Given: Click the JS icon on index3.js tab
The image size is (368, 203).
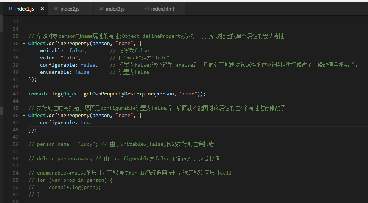Looking at the screenshot, I should 101,9.
